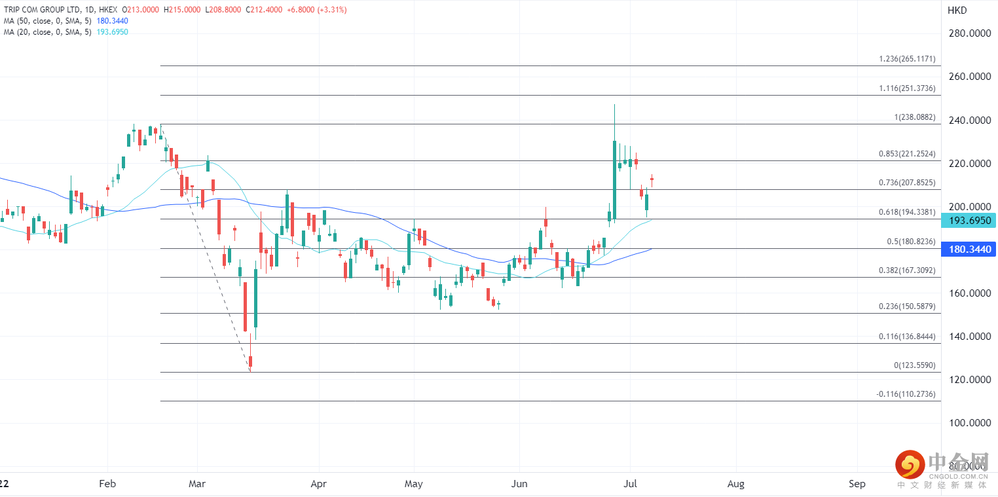Click the Apr label on the time axis
The image size is (998, 497).
tap(318, 484)
